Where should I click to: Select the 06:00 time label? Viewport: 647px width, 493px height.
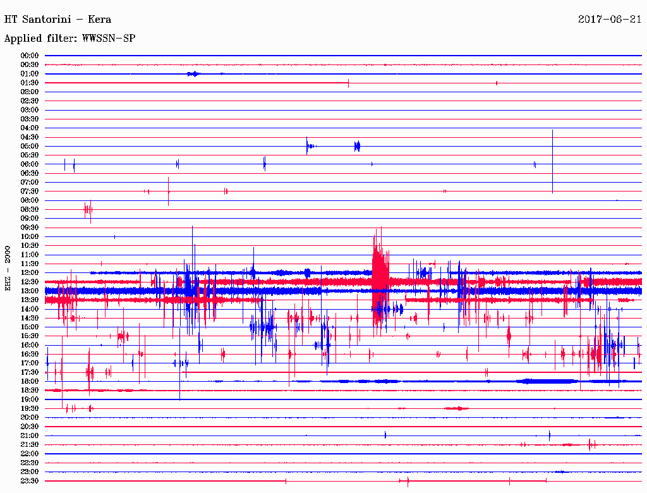pyautogui.click(x=29, y=164)
